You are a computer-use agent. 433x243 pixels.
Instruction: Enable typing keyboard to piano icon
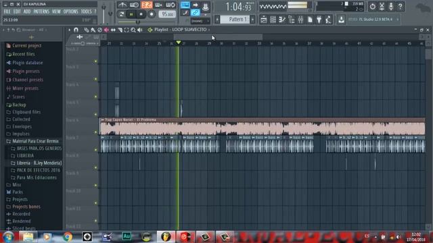pos(185,5)
